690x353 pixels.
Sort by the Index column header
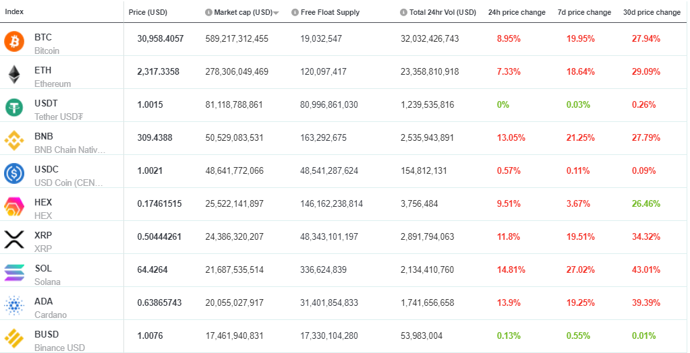14,11
